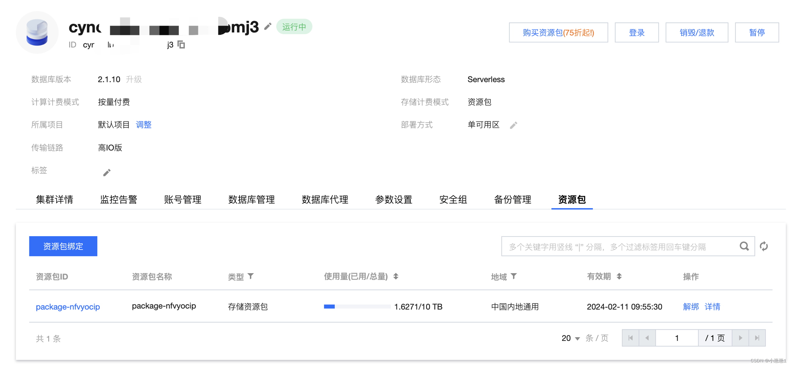
Task: Click the 登录 button
Action: coord(637,32)
